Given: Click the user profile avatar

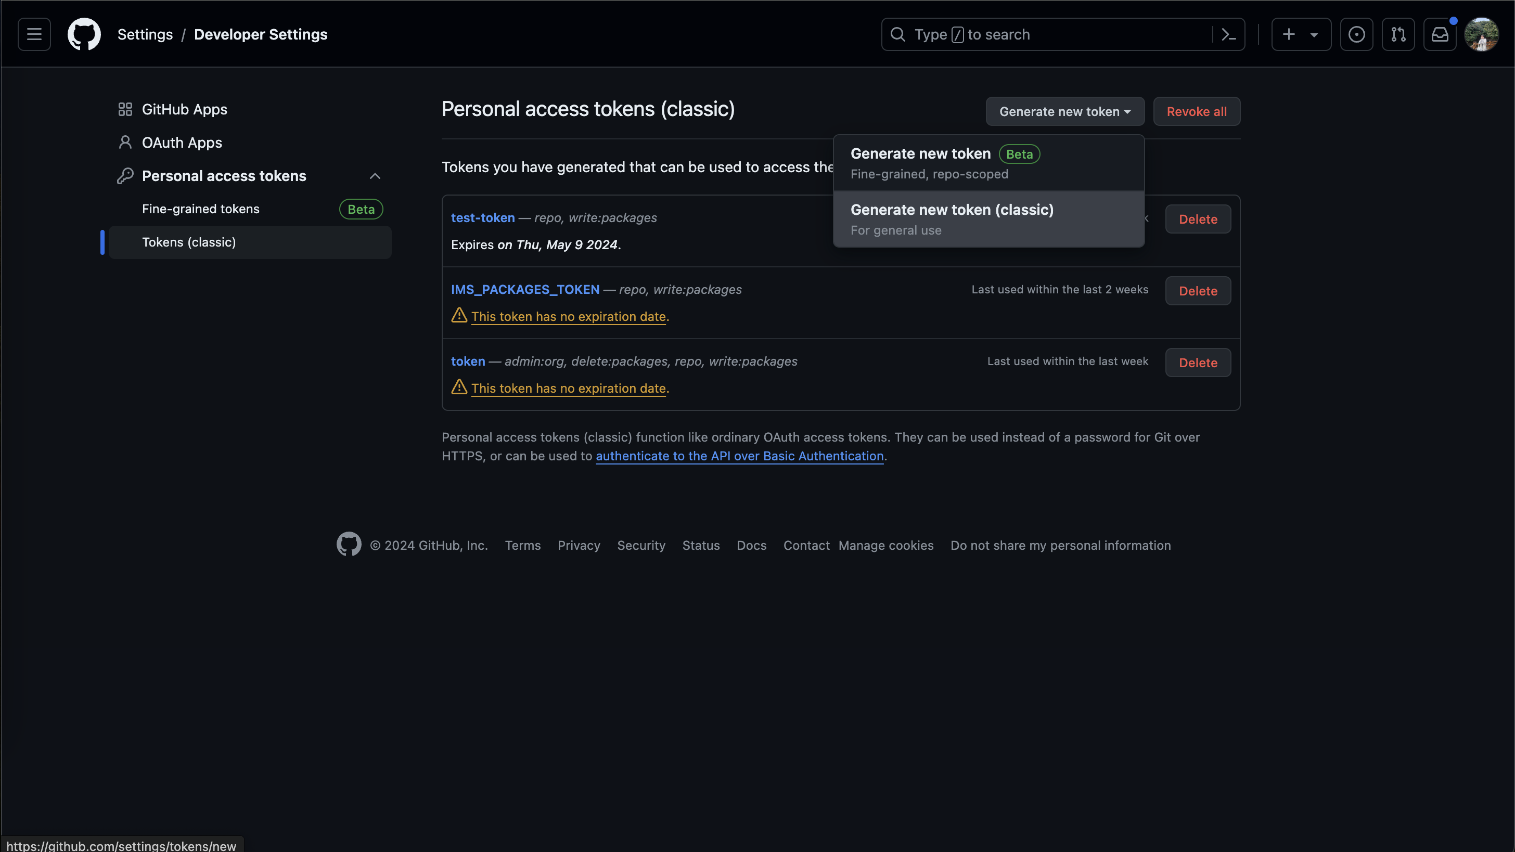Looking at the screenshot, I should pos(1481,34).
